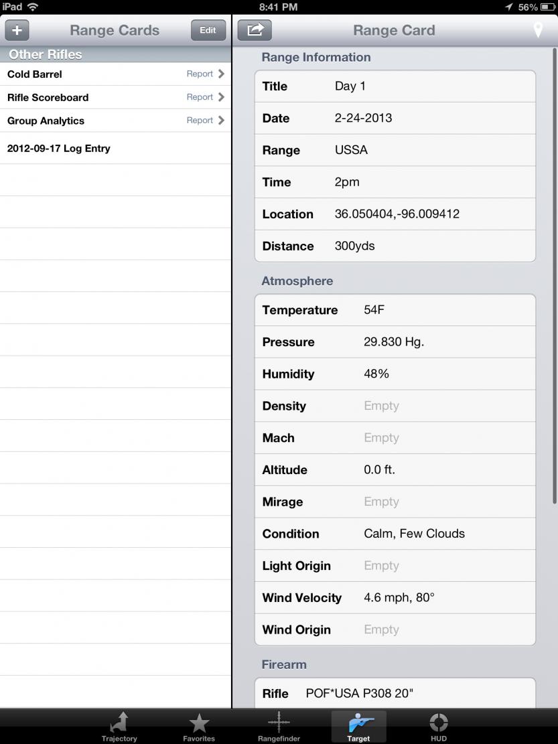Open the share/export arrow icon

[255, 30]
